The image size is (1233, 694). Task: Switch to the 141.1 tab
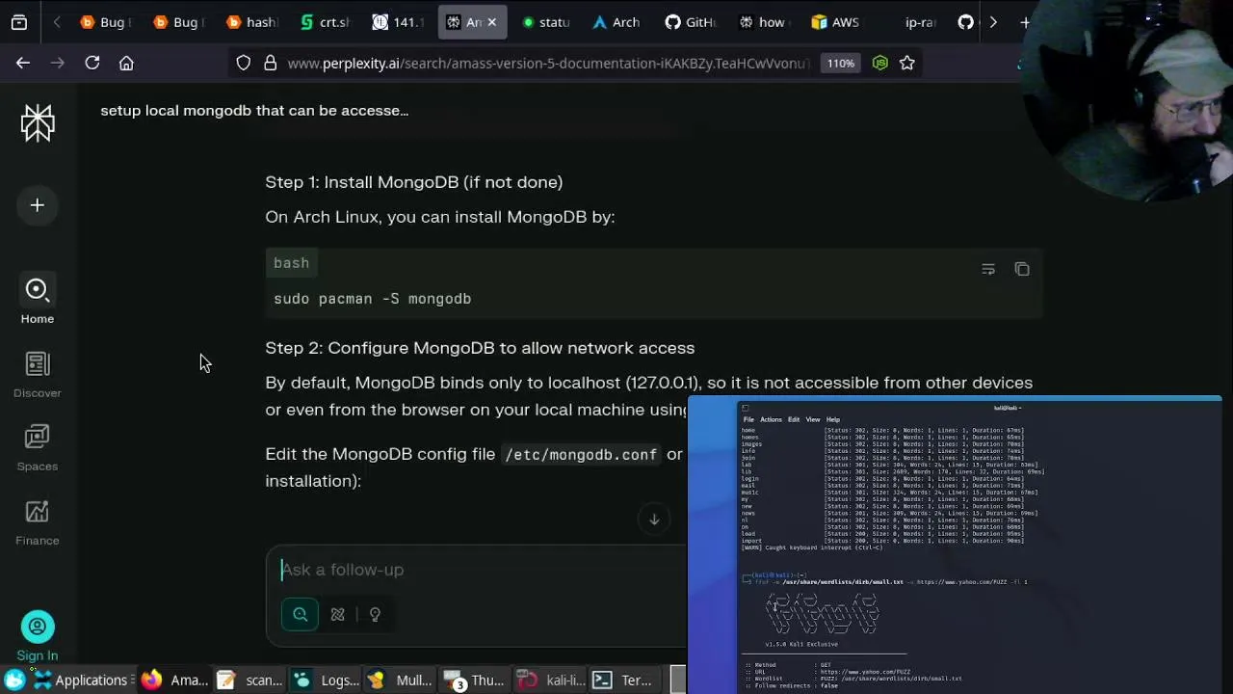[398, 22]
